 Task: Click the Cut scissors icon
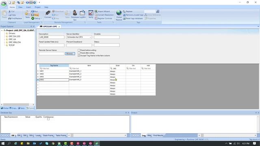pos(10,11)
